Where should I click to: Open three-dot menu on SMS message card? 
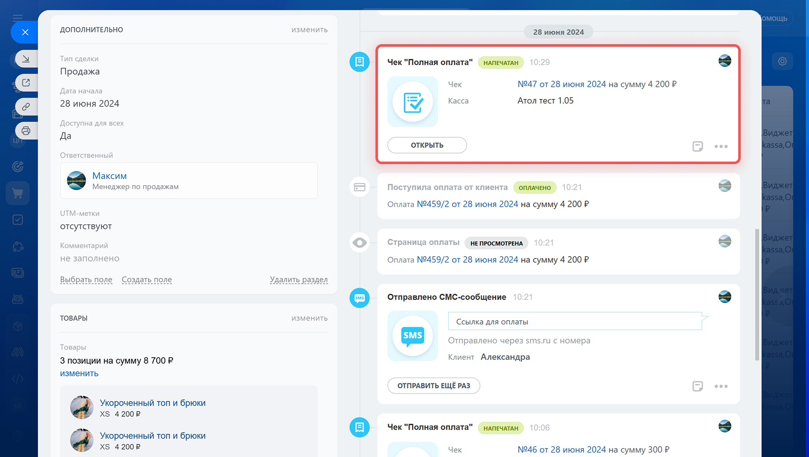(x=721, y=386)
